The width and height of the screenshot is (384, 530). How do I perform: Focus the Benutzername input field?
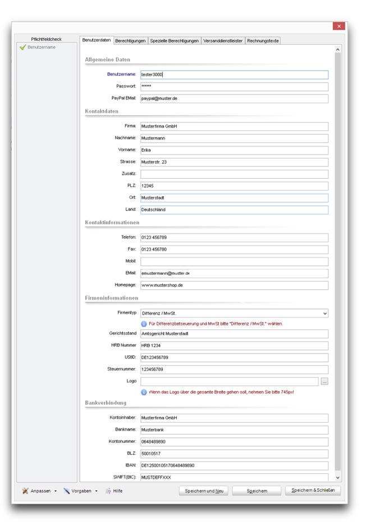(234, 75)
